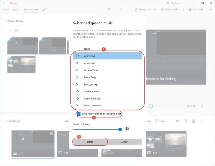Preview the Come with Me play icon
The image size is (215, 166).
pyautogui.click(x=78, y=98)
